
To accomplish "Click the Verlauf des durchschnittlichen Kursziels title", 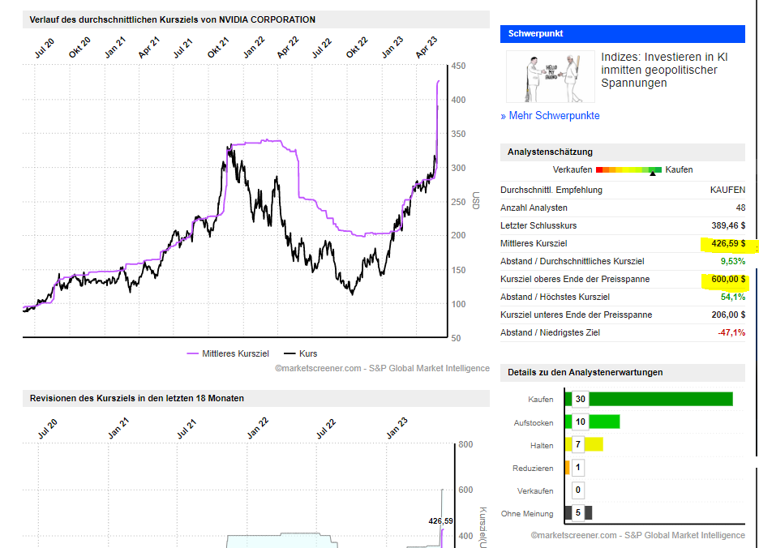I will click(x=173, y=19).
